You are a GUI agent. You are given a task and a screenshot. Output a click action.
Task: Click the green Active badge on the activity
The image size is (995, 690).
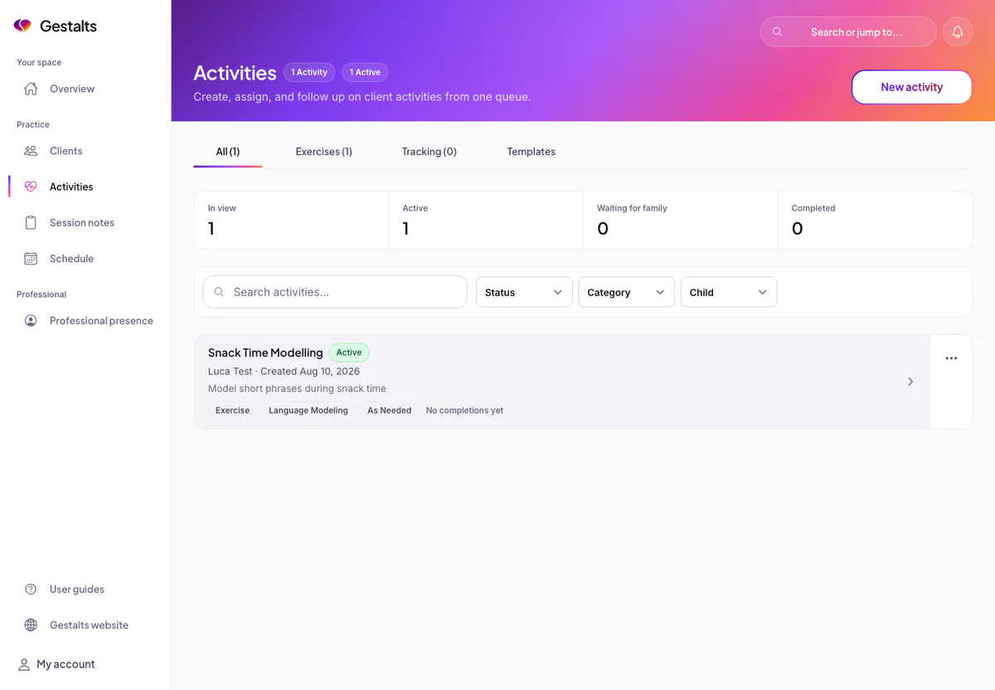[x=349, y=352]
